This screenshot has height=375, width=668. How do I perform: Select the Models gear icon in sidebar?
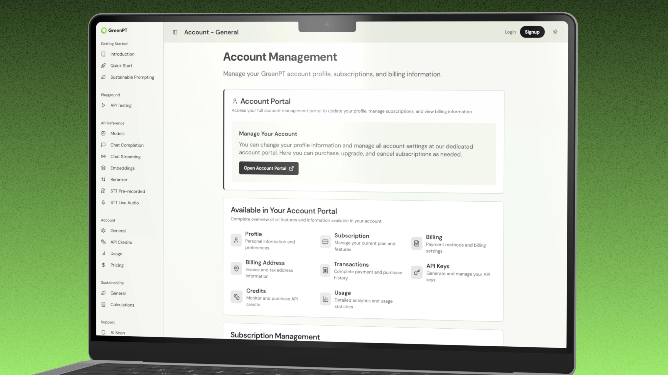pyautogui.click(x=103, y=133)
